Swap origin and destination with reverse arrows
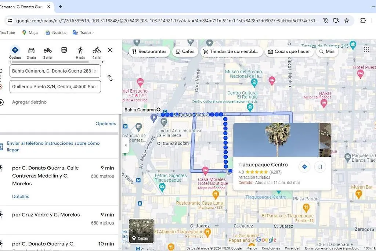Image resolution: width=376 pixels, height=251 pixels. 110,78
